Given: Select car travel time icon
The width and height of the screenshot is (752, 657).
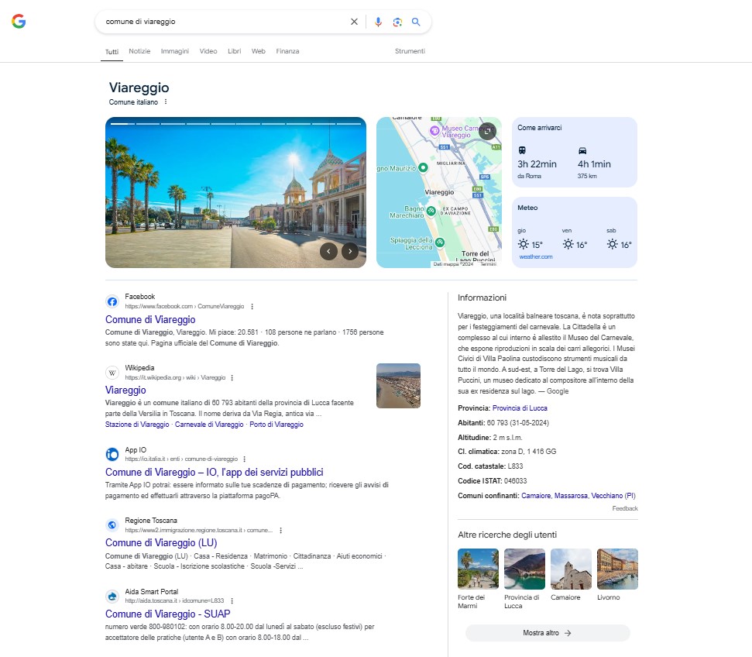Looking at the screenshot, I should pyautogui.click(x=582, y=150).
